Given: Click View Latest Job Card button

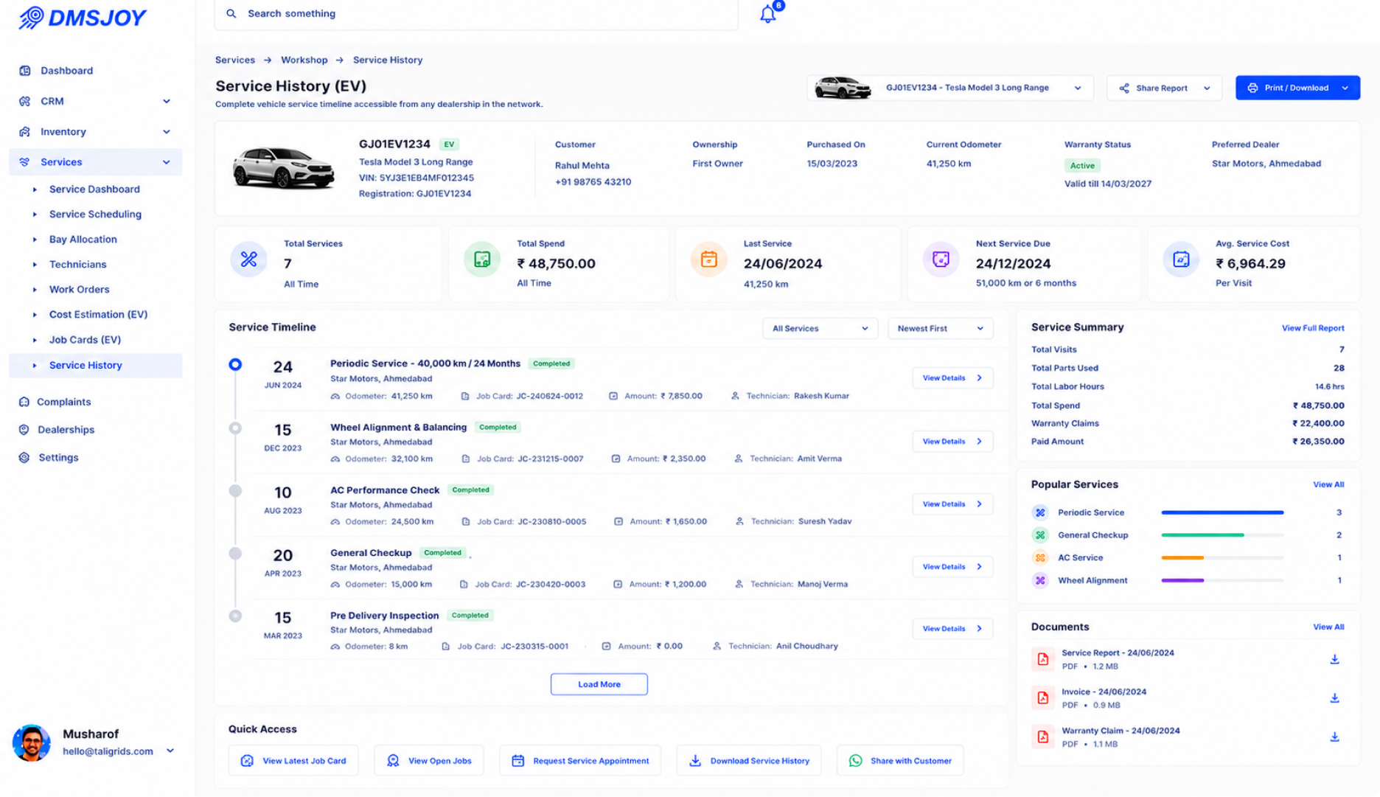Looking at the screenshot, I should [293, 761].
